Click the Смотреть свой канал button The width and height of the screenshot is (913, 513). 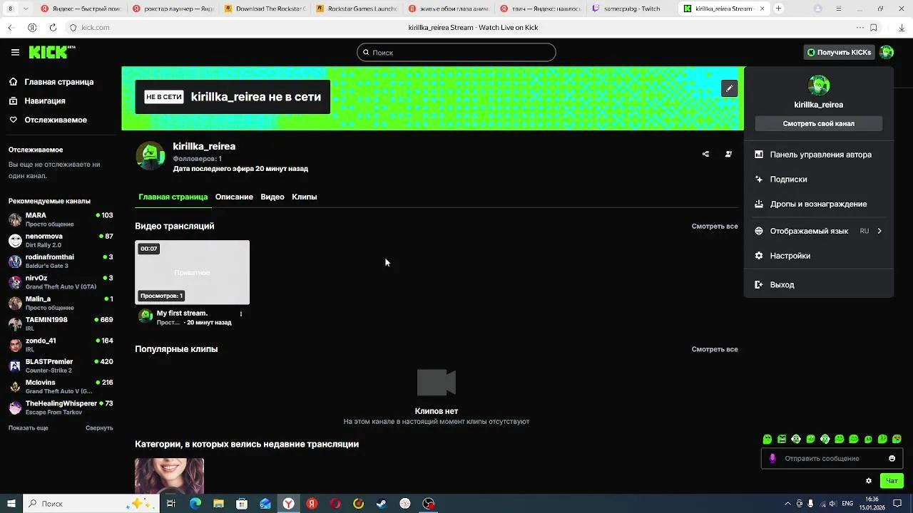pyautogui.click(x=818, y=123)
